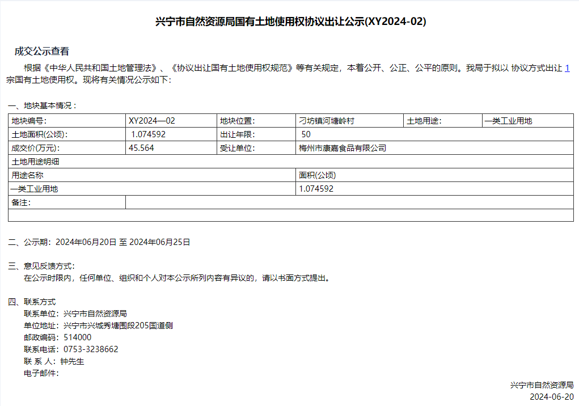Click the 成交公示查看 heading
The width and height of the screenshot is (579, 406).
pyautogui.click(x=42, y=52)
